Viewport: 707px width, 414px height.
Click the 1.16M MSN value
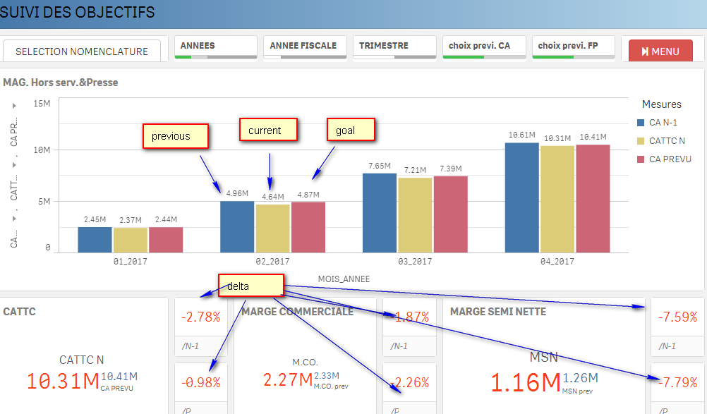coord(525,382)
